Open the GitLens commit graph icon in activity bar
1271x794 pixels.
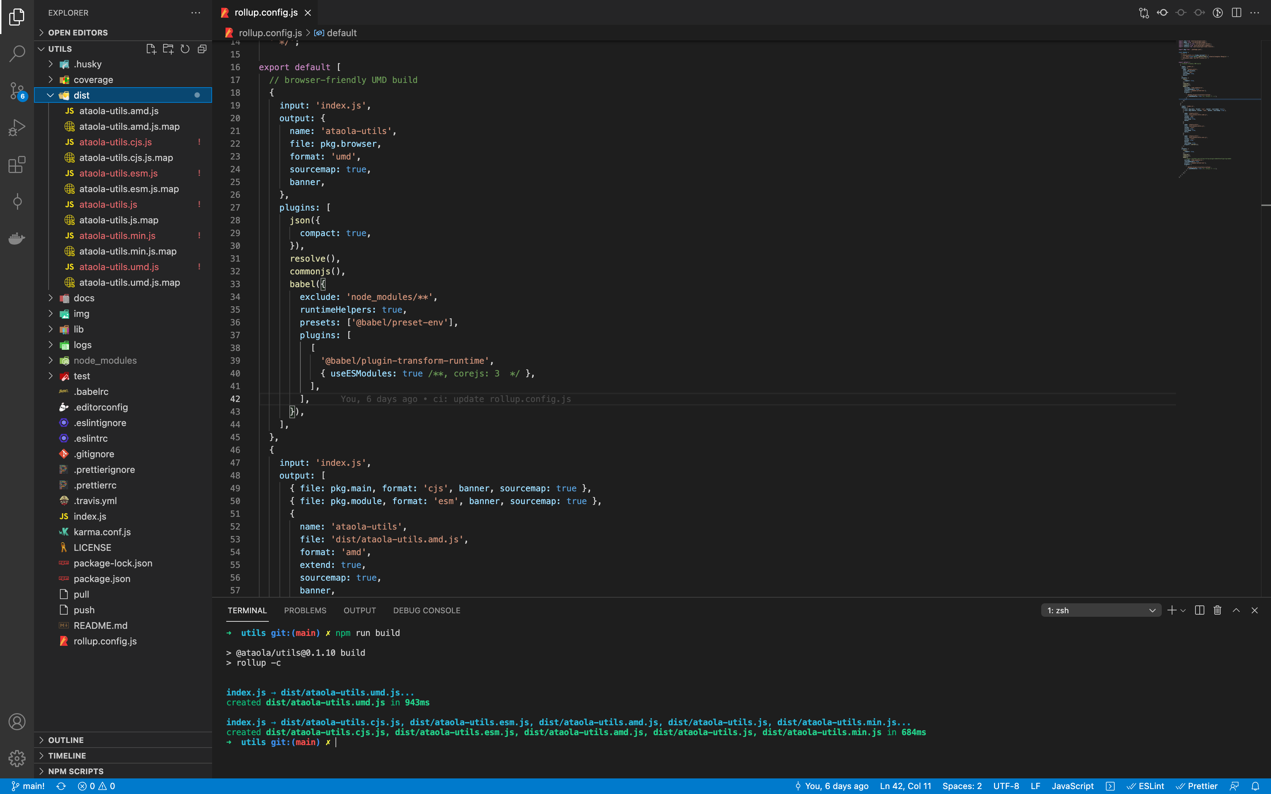[17, 201]
